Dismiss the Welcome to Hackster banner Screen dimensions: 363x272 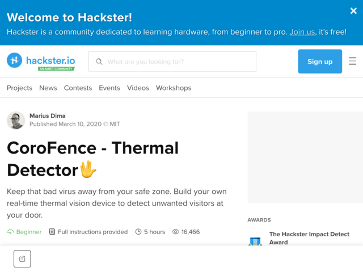coord(353,11)
